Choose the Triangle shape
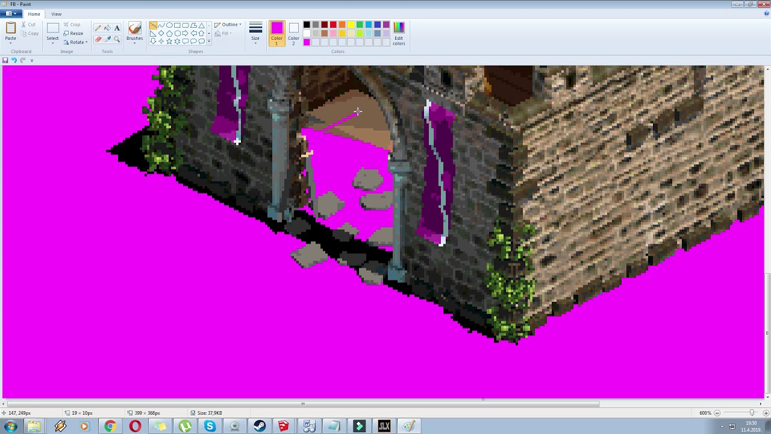The width and height of the screenshot is (771, 434). (201, 25)
